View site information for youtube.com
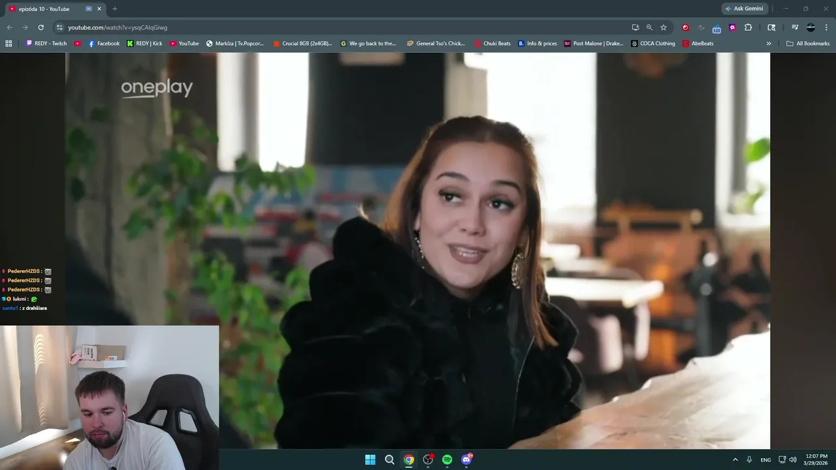This screenshot has width=836, height=470. pyautogui.click(x=59, y=27)
